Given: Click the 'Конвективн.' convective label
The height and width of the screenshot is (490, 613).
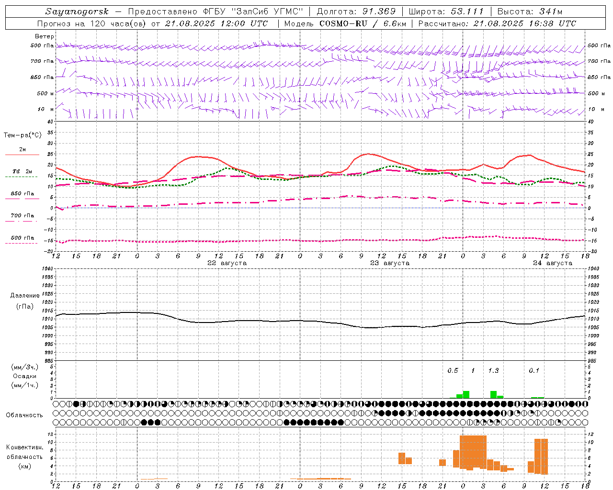Looking at the screenshot, I should point(25,447).
